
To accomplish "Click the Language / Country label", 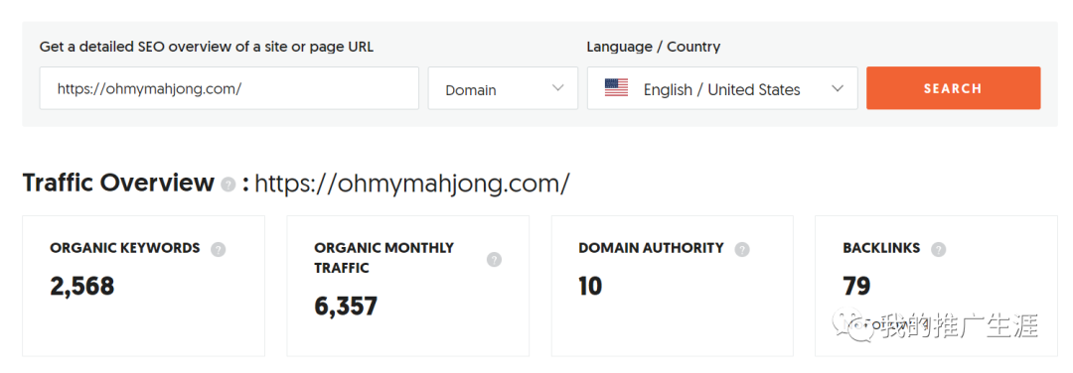I will 654,48.
